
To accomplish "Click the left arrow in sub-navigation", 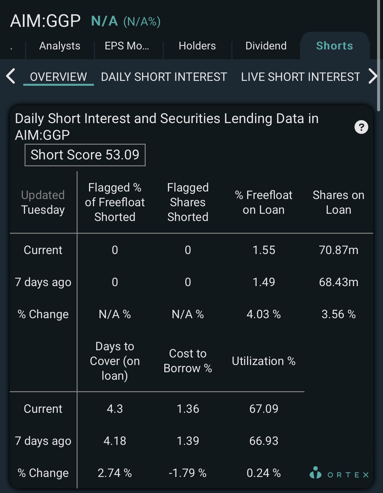I will tap(10, 76).
